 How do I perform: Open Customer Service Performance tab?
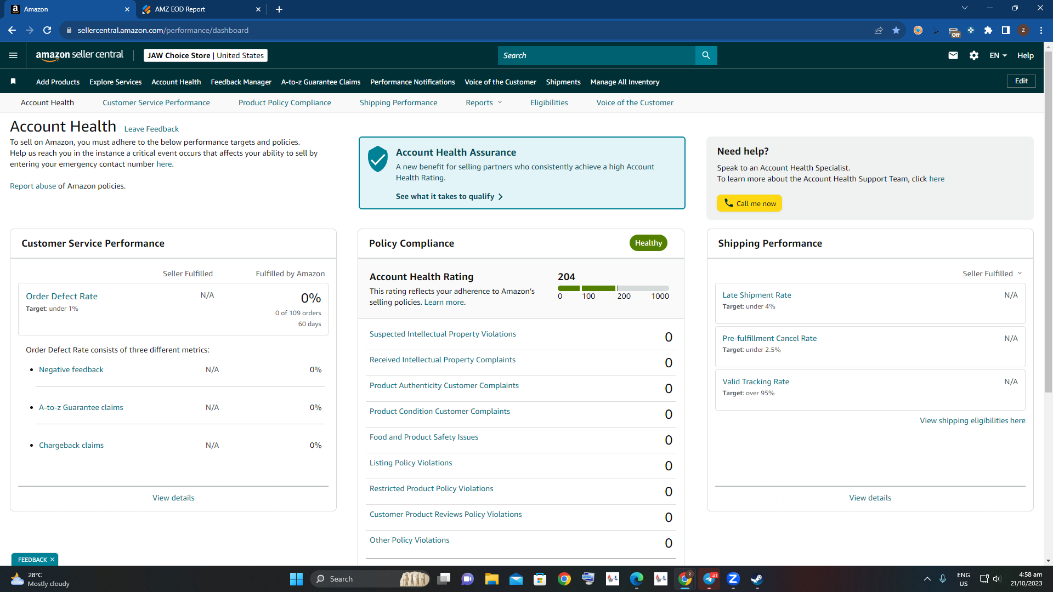point(156,103)
